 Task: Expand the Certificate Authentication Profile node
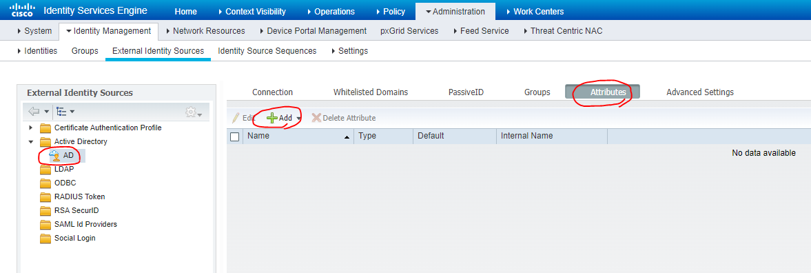(31, 127)
